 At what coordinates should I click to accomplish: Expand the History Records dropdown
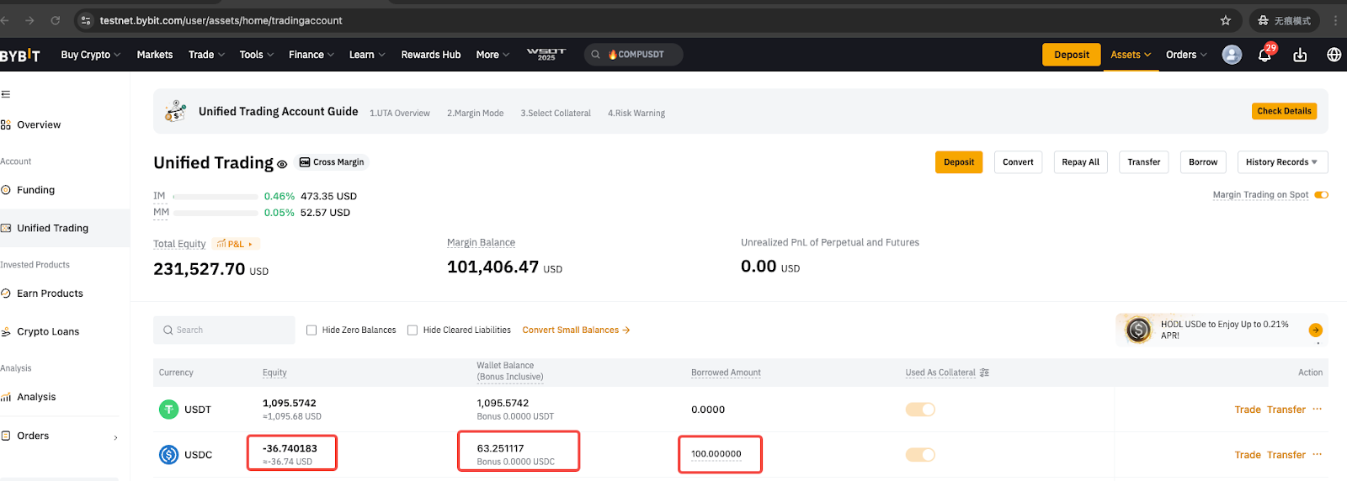pyautogui.click(x=1281, y=162)
